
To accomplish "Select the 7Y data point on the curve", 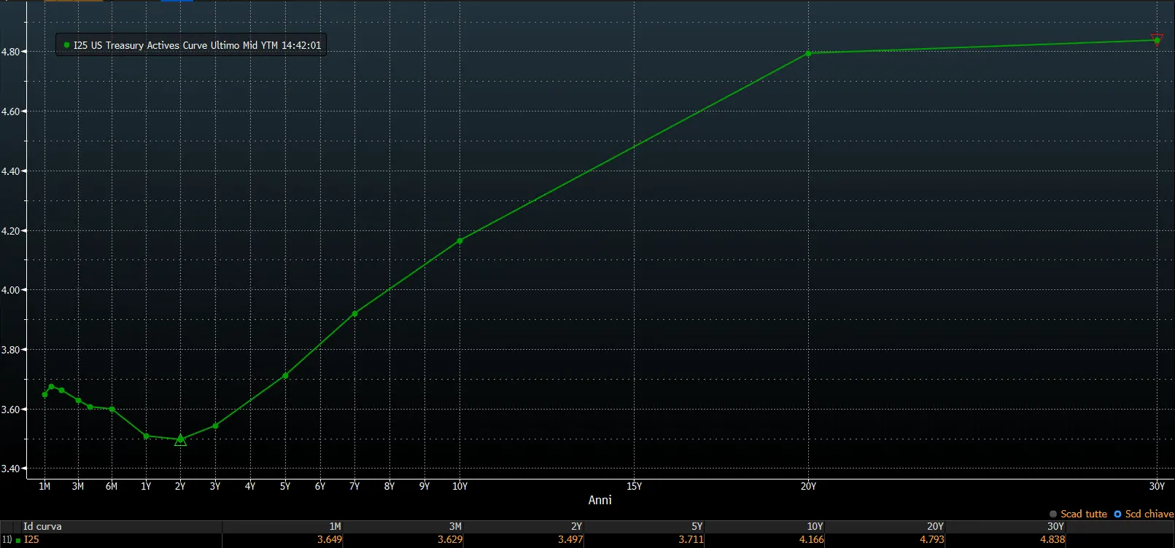I will point(354,313).
